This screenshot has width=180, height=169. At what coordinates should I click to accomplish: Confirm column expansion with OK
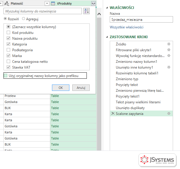(x=61, y=88)
